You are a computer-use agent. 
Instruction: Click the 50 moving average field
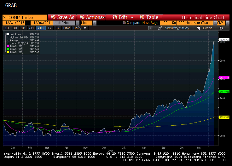click(172, 23)
